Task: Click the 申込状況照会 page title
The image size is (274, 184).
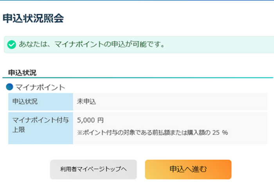Action: click(x=33, y=18)
